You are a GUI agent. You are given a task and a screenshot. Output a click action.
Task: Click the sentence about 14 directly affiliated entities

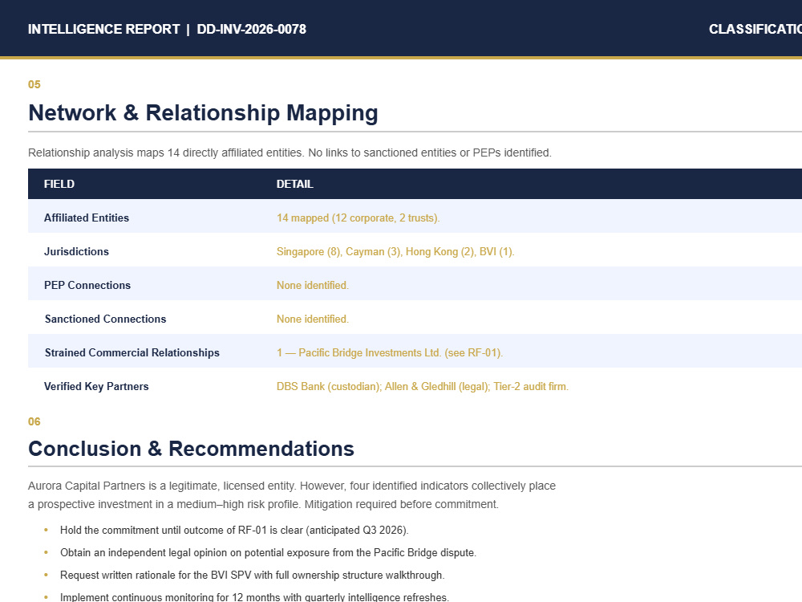(x=290, y=153)
